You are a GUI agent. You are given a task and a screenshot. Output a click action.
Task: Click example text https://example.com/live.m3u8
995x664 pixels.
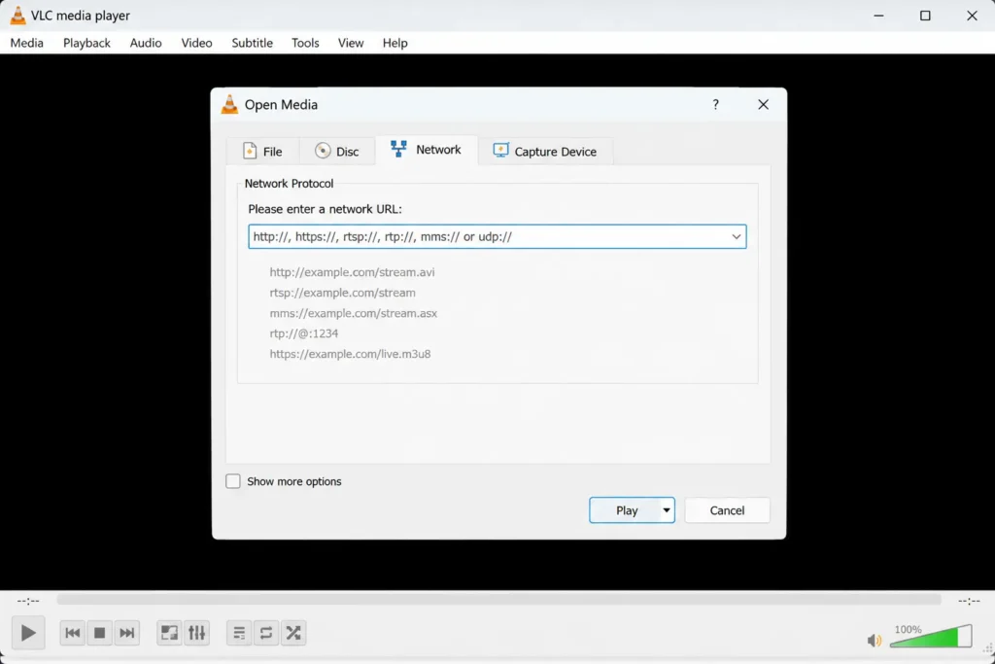point(350,354)
